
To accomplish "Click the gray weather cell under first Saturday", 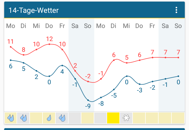I will pyautogui.click(x=75, y=118).
